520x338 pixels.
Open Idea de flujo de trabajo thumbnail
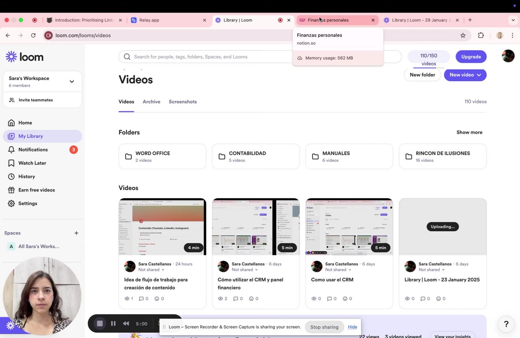(162, 227)
